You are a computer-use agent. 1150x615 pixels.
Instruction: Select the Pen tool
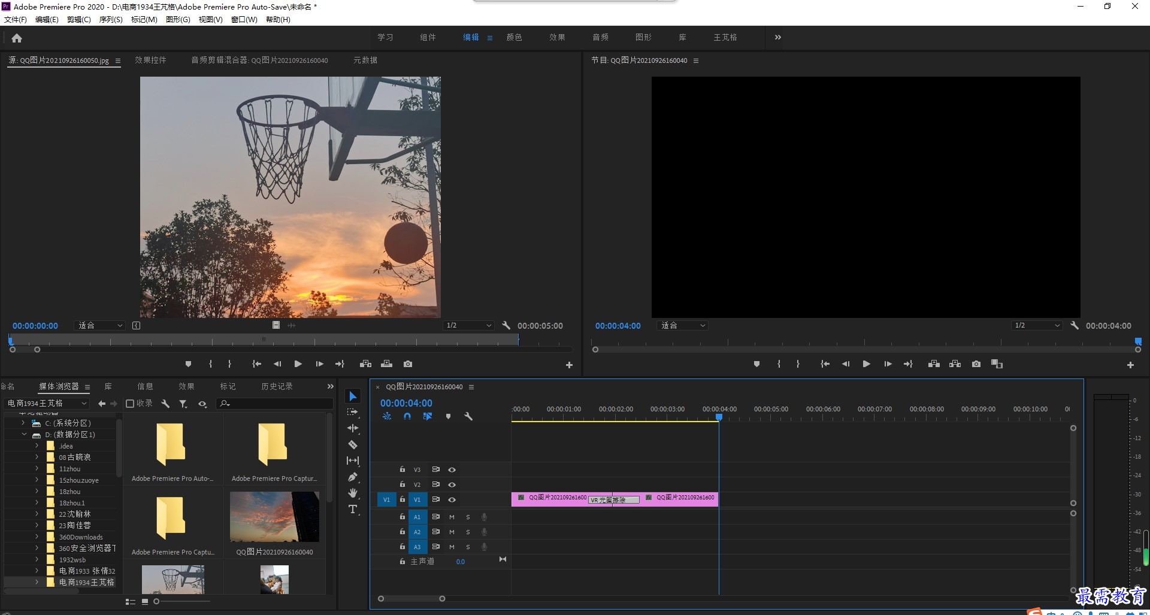353,477
